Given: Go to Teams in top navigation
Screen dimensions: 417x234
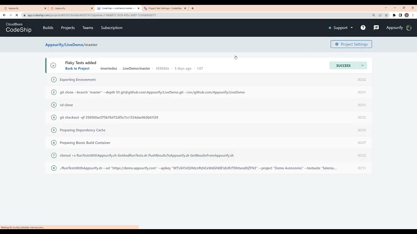Looking at the screenshot, I should (88, 28).
